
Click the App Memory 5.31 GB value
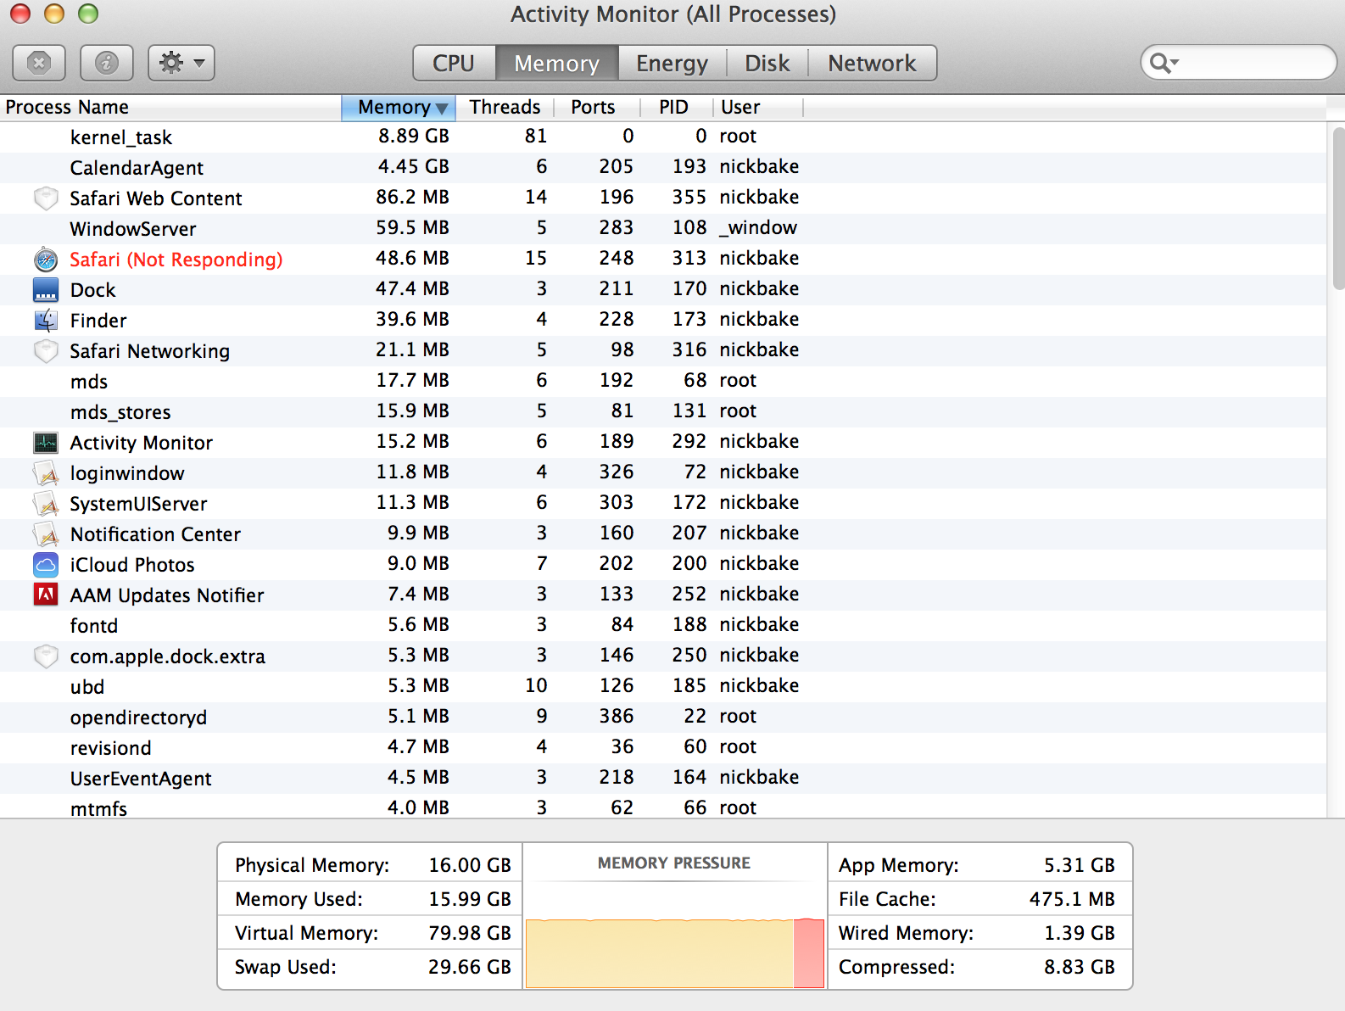click(1080, 865)
